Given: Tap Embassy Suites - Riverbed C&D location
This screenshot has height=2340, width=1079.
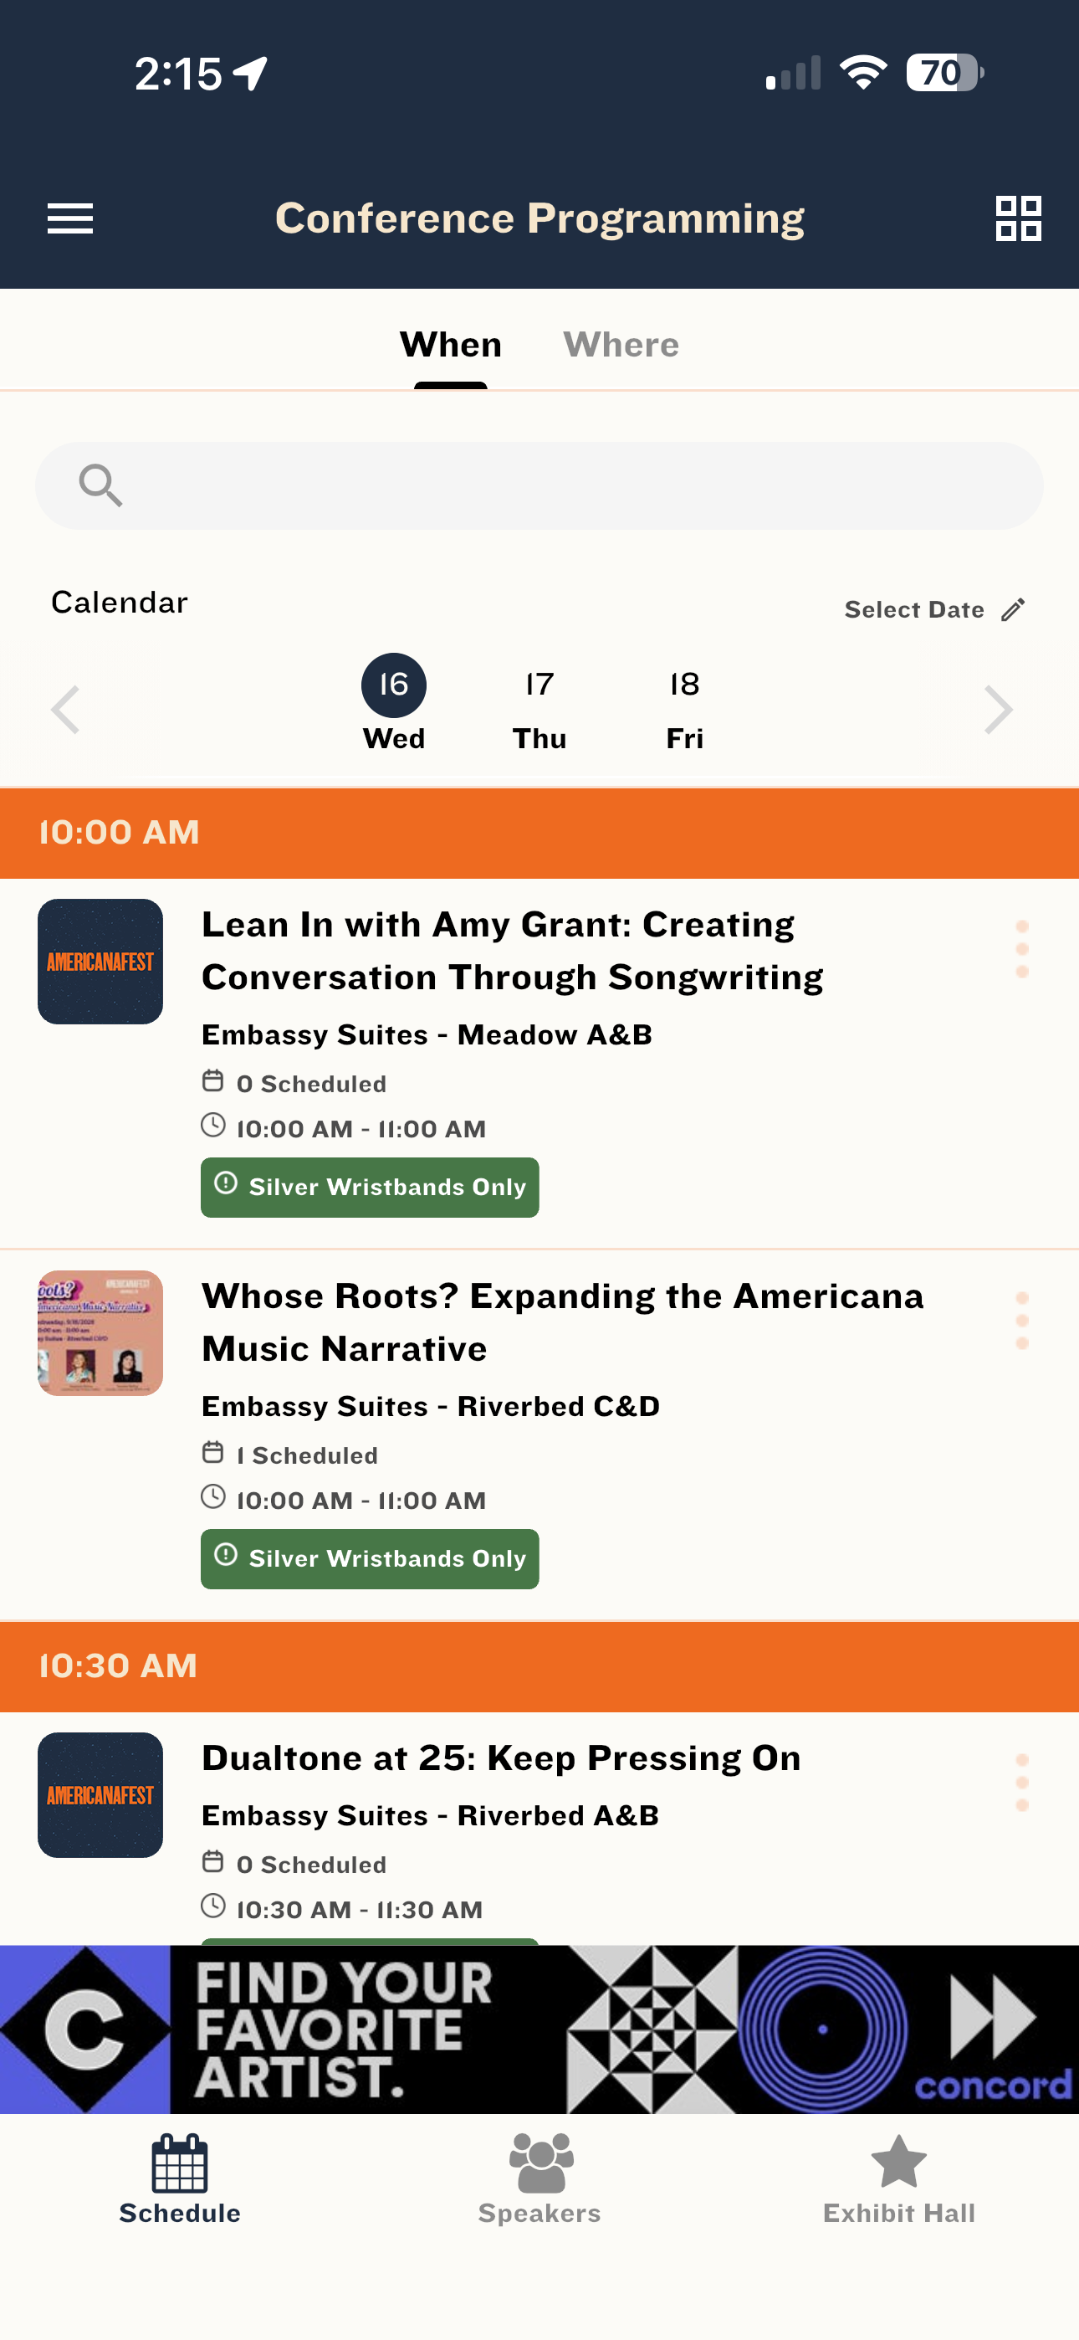Looking at the screenshot, I should 431,1406.
